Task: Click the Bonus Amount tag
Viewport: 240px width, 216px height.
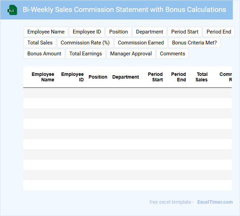Action: 44,54
